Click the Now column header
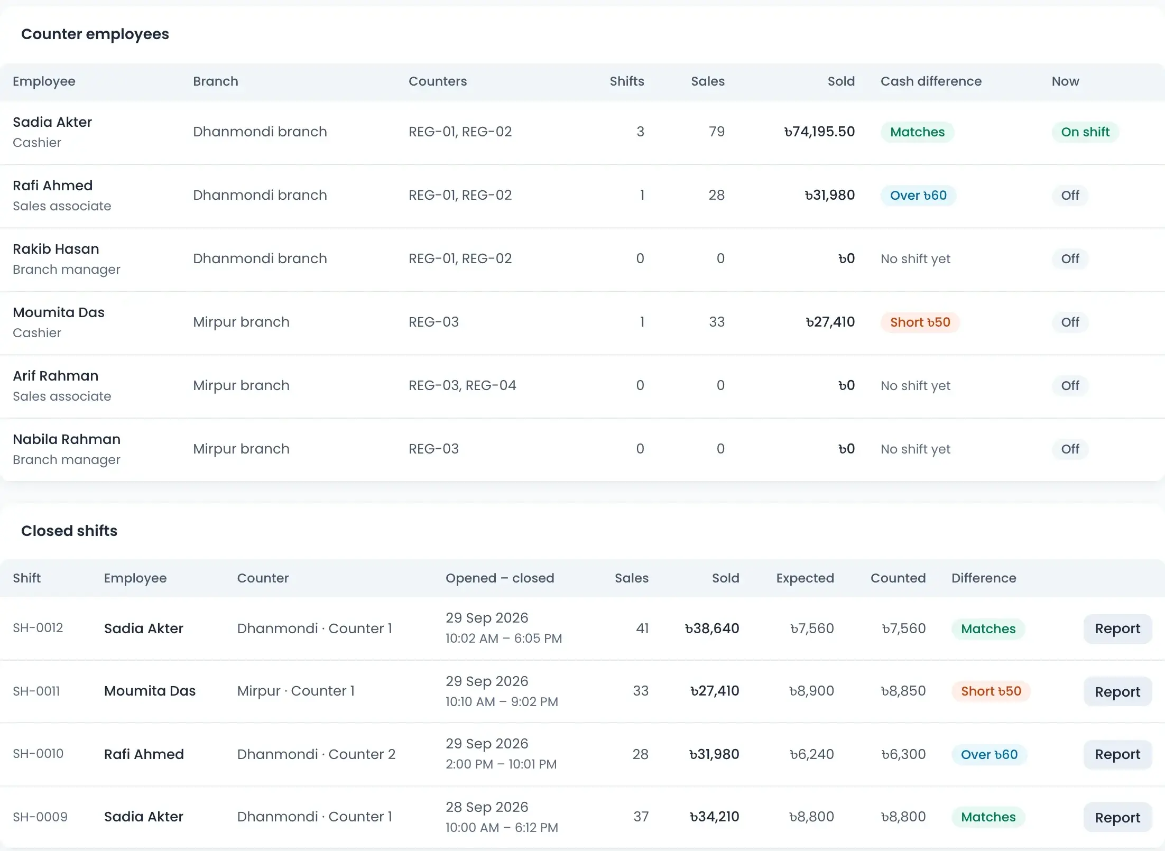1165x851 pixels. coord(1065,81)
